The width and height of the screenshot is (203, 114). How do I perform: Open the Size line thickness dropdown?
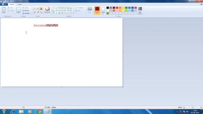tap(89, 10)
